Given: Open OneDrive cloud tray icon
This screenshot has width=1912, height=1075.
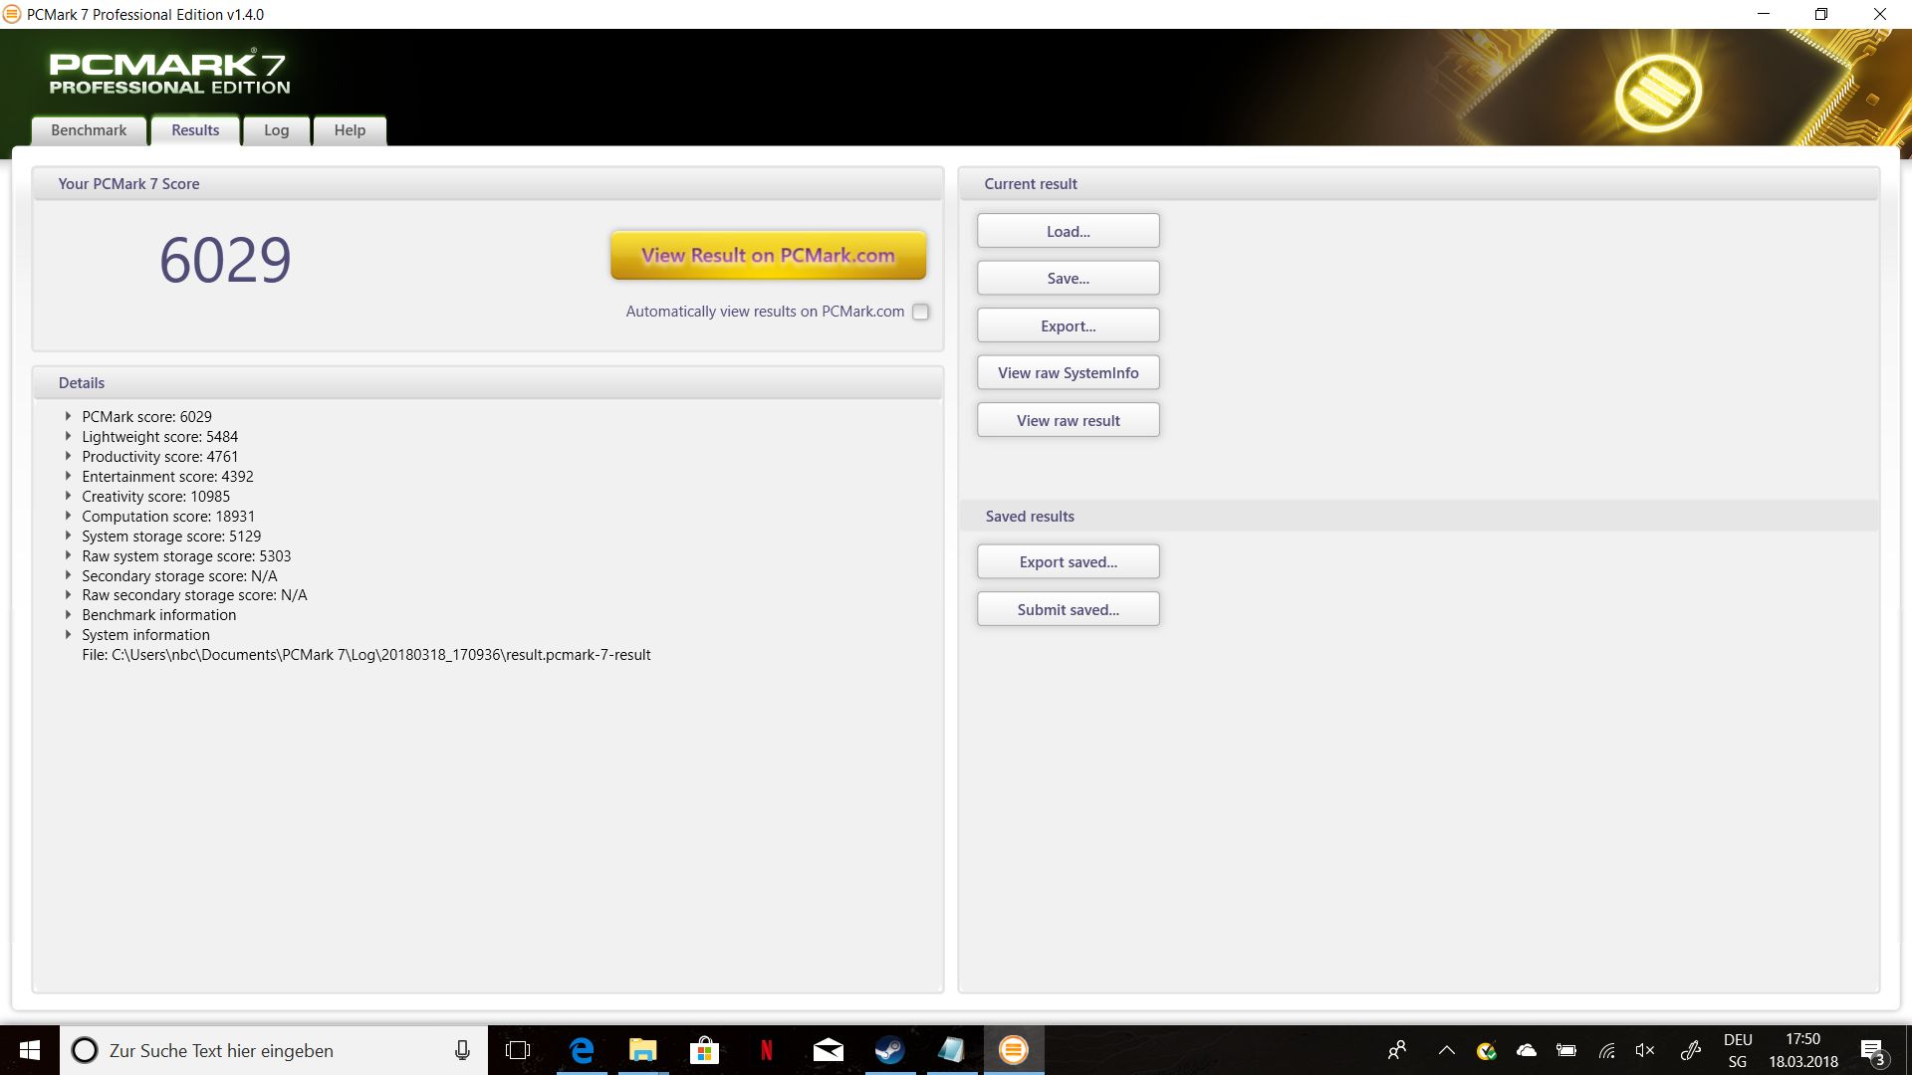Looking at the screenshot, I should pyautogui.click(x=1526, y=1050).
